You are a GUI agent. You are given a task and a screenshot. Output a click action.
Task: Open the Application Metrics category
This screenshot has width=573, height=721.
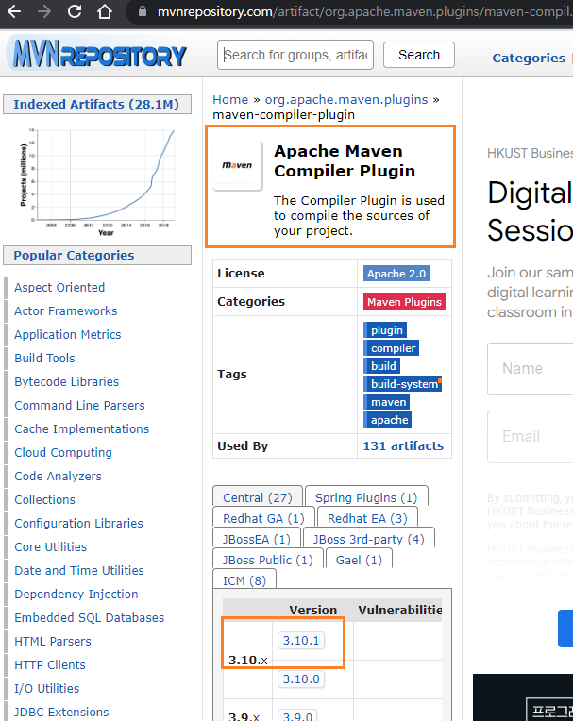click(68, 334)
